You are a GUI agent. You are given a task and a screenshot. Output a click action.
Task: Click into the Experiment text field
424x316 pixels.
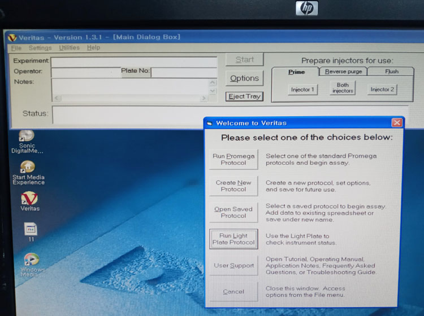(134, 61)
